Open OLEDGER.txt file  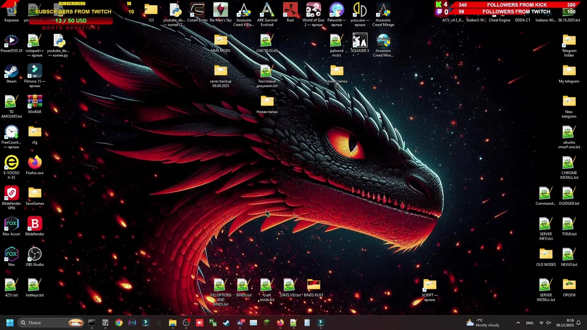click(x=569, y=196)
